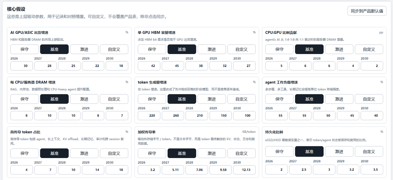Edit 2030 value 27 in 单 GPU HBM 容量增速

point(244,66)
